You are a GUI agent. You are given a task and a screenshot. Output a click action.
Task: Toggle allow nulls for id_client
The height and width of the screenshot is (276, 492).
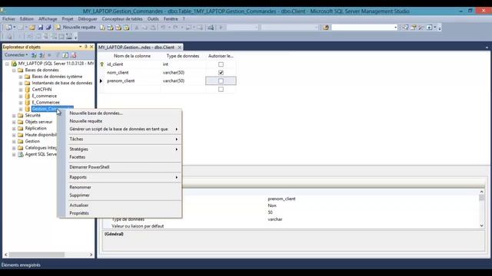coord(221,64)
